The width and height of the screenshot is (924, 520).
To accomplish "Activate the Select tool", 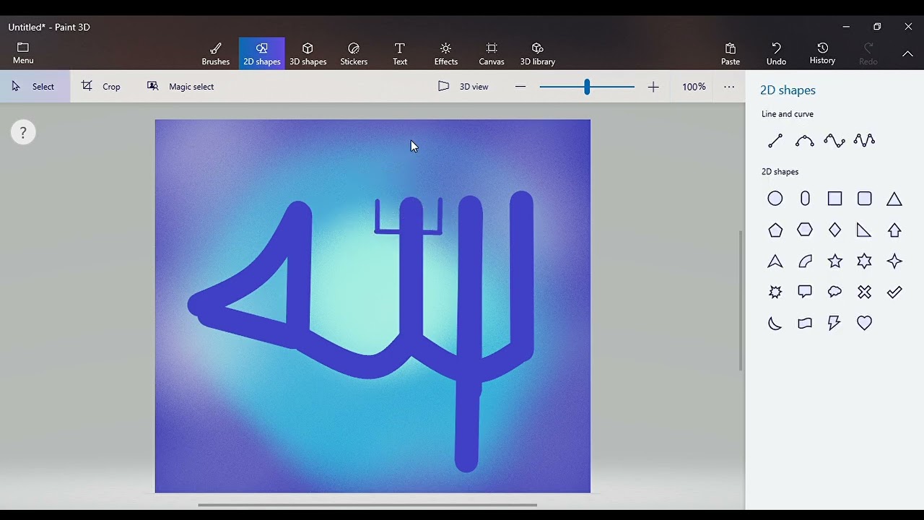I will click(34, 86).
